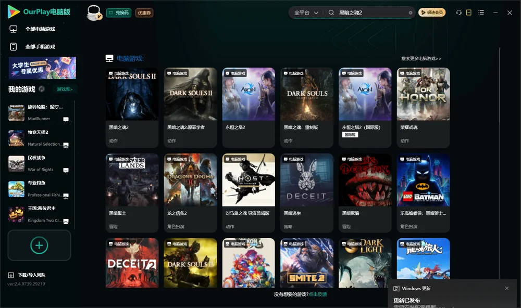
Task: Open customer support headset icon
Action: [x=459, y=12]
